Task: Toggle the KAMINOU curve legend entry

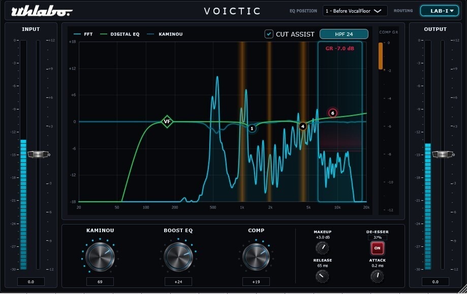Action: (165, 34)
